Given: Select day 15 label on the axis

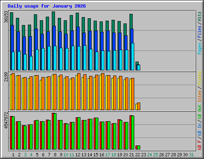Looking at the screenshot, I should point(96,155).
